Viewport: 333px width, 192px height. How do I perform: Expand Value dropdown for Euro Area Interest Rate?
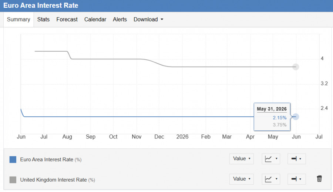242,159
